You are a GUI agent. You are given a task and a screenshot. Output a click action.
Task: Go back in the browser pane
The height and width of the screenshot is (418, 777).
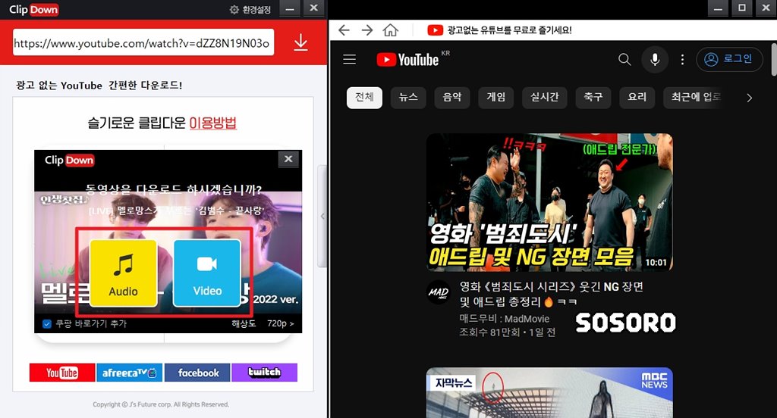point(344,30)
